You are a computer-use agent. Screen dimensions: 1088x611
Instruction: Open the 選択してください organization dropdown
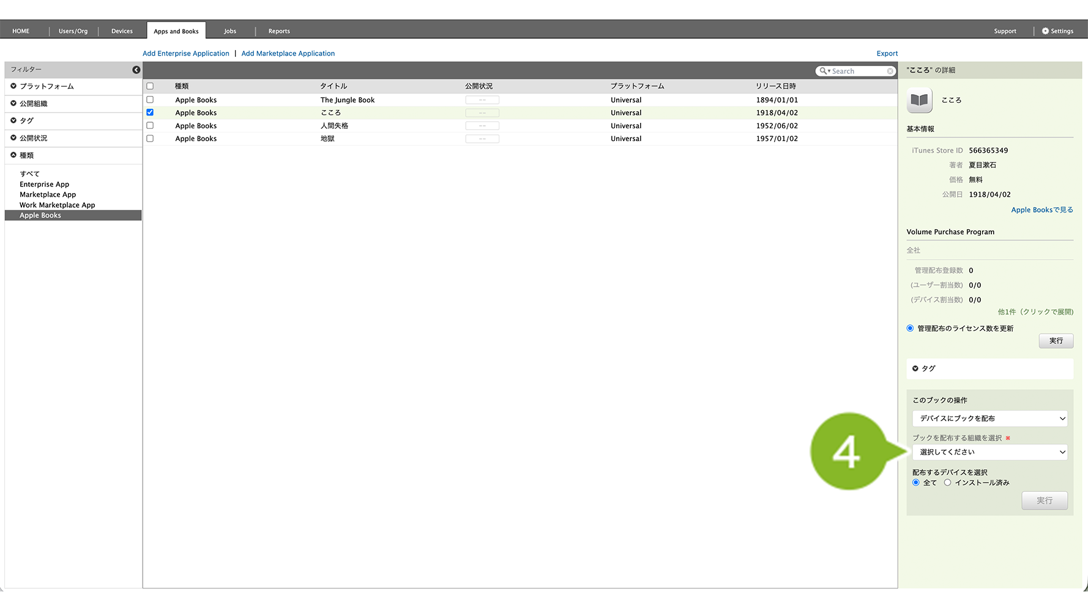pyautogui.click(x=989, y=452)
